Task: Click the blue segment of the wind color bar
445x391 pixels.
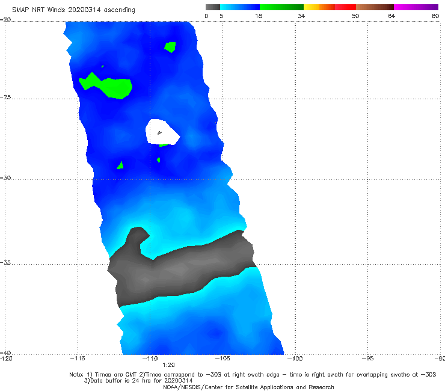Action: pos(240,7)
